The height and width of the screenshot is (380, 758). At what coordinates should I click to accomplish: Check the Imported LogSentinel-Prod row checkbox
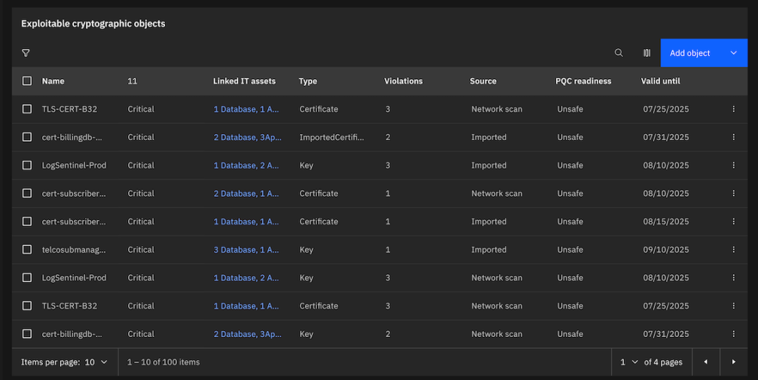click(x=27, y=165)
